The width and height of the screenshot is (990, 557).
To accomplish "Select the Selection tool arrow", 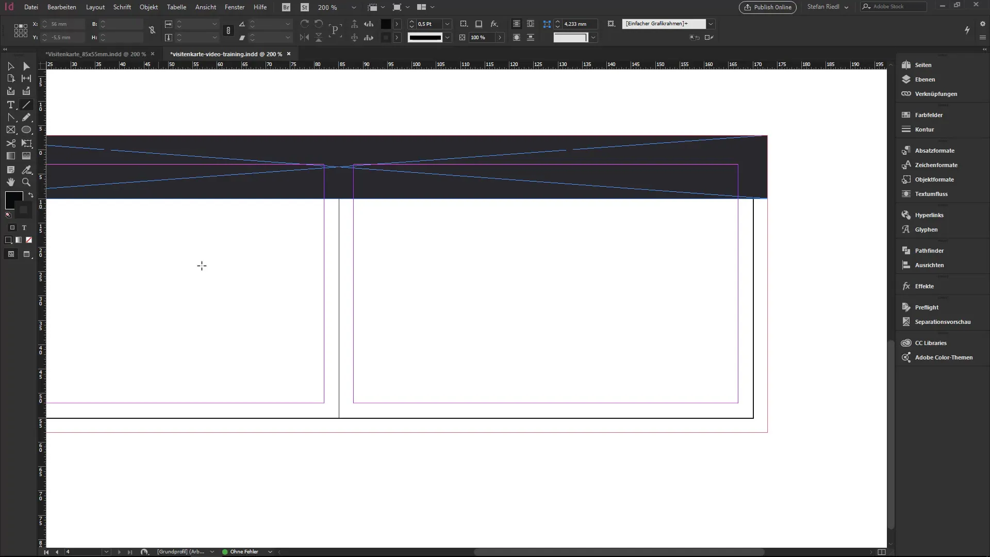I will [x=11, y=66].
